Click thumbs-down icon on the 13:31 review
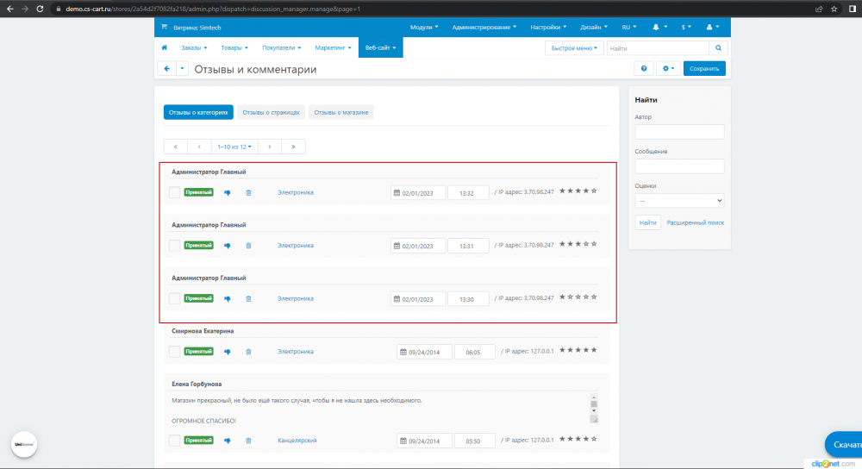 tap(228, 246)
